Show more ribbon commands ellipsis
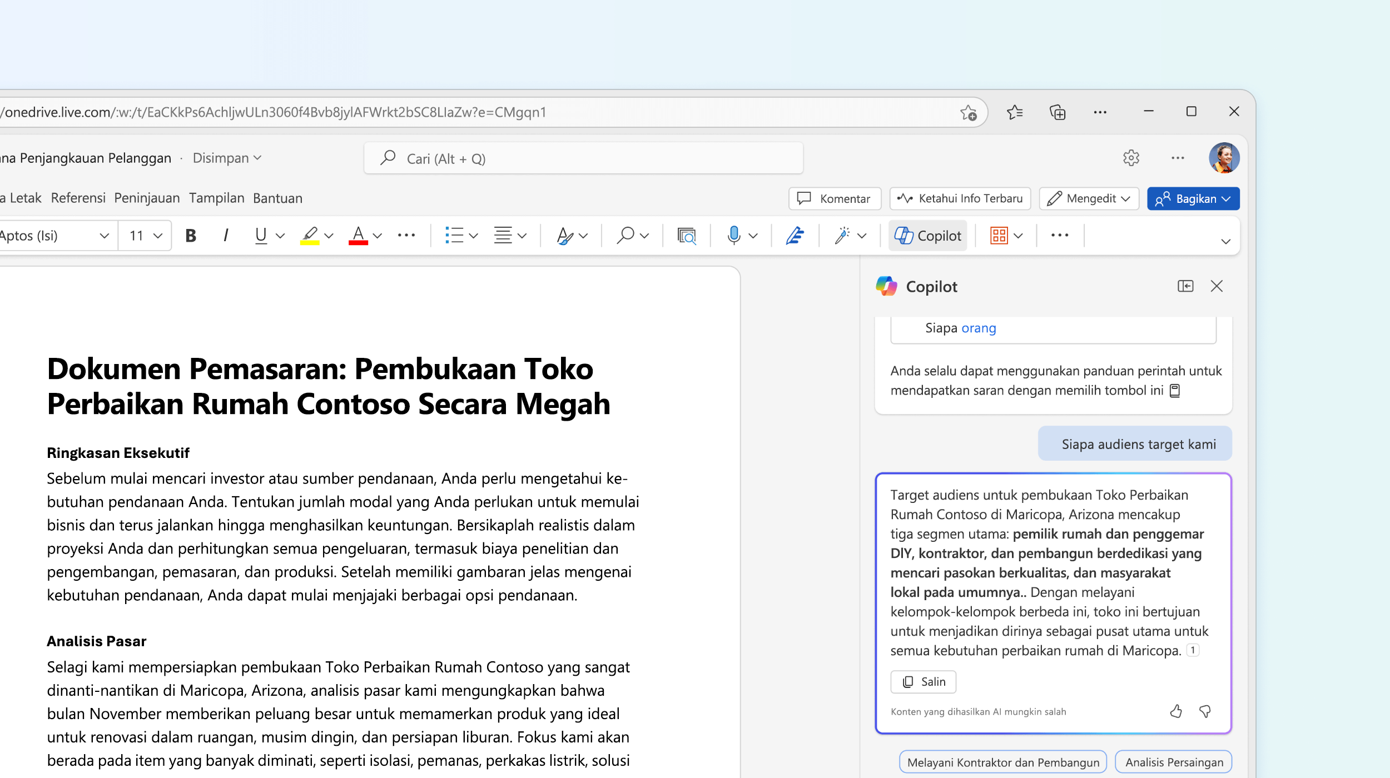Image resolution: width=1390 pixels, height=778 pixels. coord(1060,236)
